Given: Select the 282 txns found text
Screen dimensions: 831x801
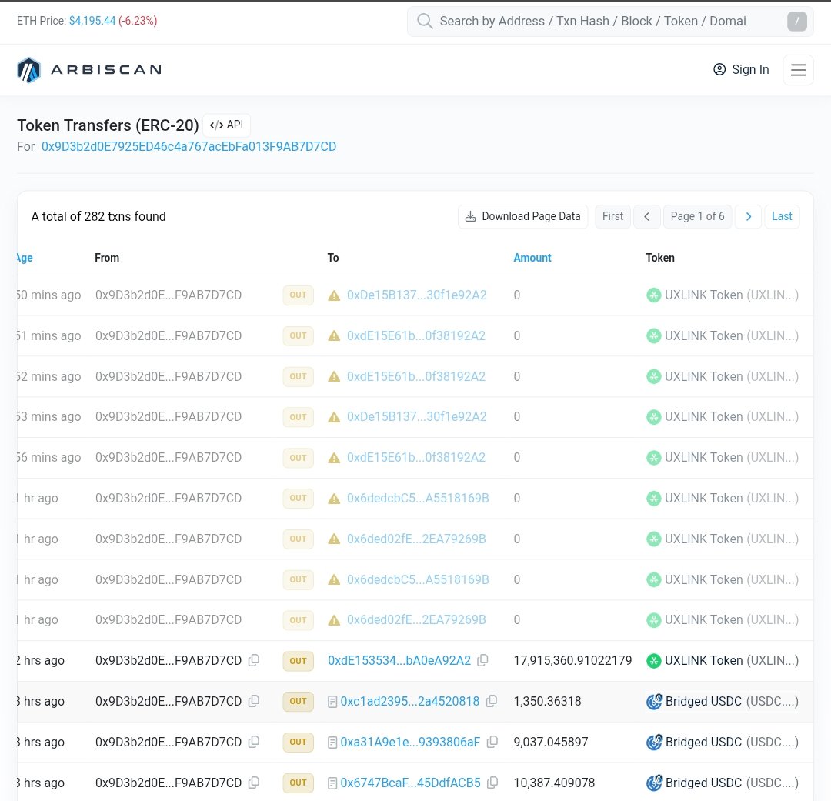Looking at the screenshot, I should click(x=98, y=216).
